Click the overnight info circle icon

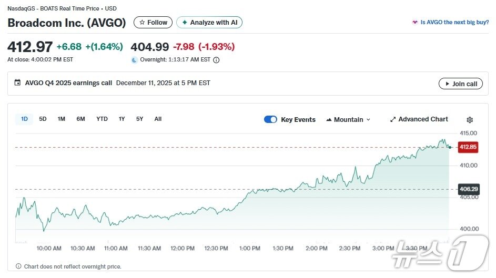(216, 60)
